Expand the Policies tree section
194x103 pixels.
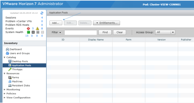pyautogui.click(x=5, y=94)
